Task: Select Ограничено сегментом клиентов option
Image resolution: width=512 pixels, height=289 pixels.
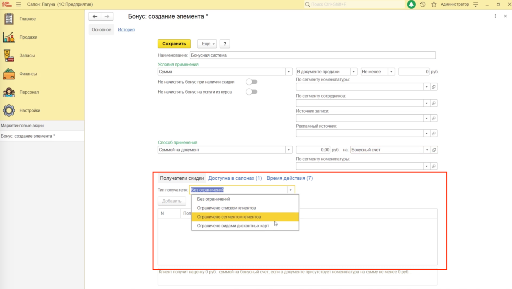Action: 245,217
